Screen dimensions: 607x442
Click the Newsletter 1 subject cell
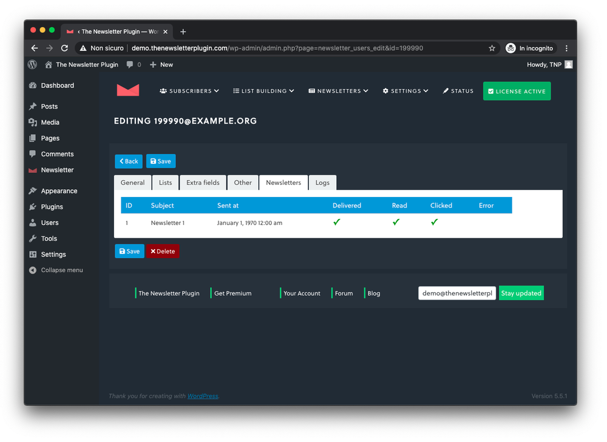(168, 223)
